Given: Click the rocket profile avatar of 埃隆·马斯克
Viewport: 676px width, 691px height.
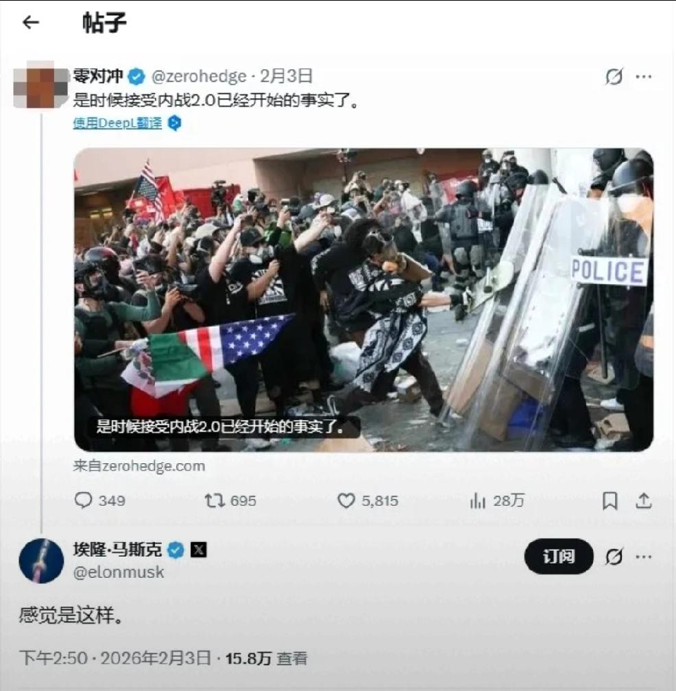Looking at the screenshot, I should tap(41, 561).
